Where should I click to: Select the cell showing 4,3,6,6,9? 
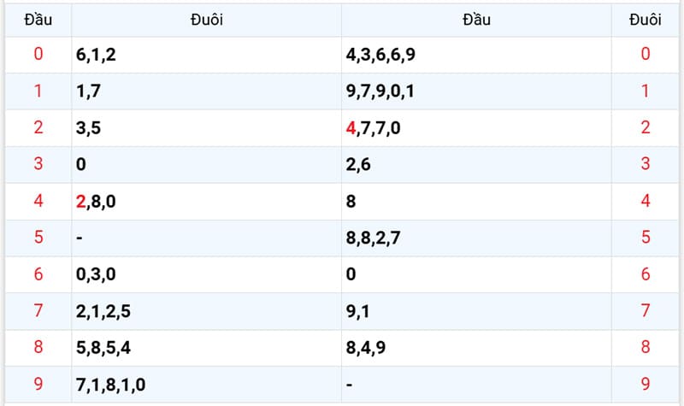point(476,55)
